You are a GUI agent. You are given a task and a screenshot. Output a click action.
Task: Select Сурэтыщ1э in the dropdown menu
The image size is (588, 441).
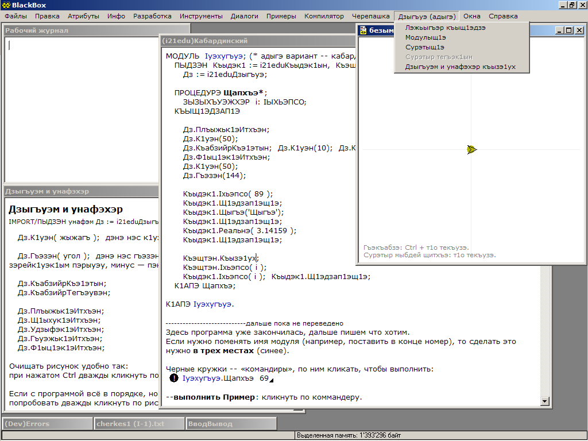click(x=424, y=47)
